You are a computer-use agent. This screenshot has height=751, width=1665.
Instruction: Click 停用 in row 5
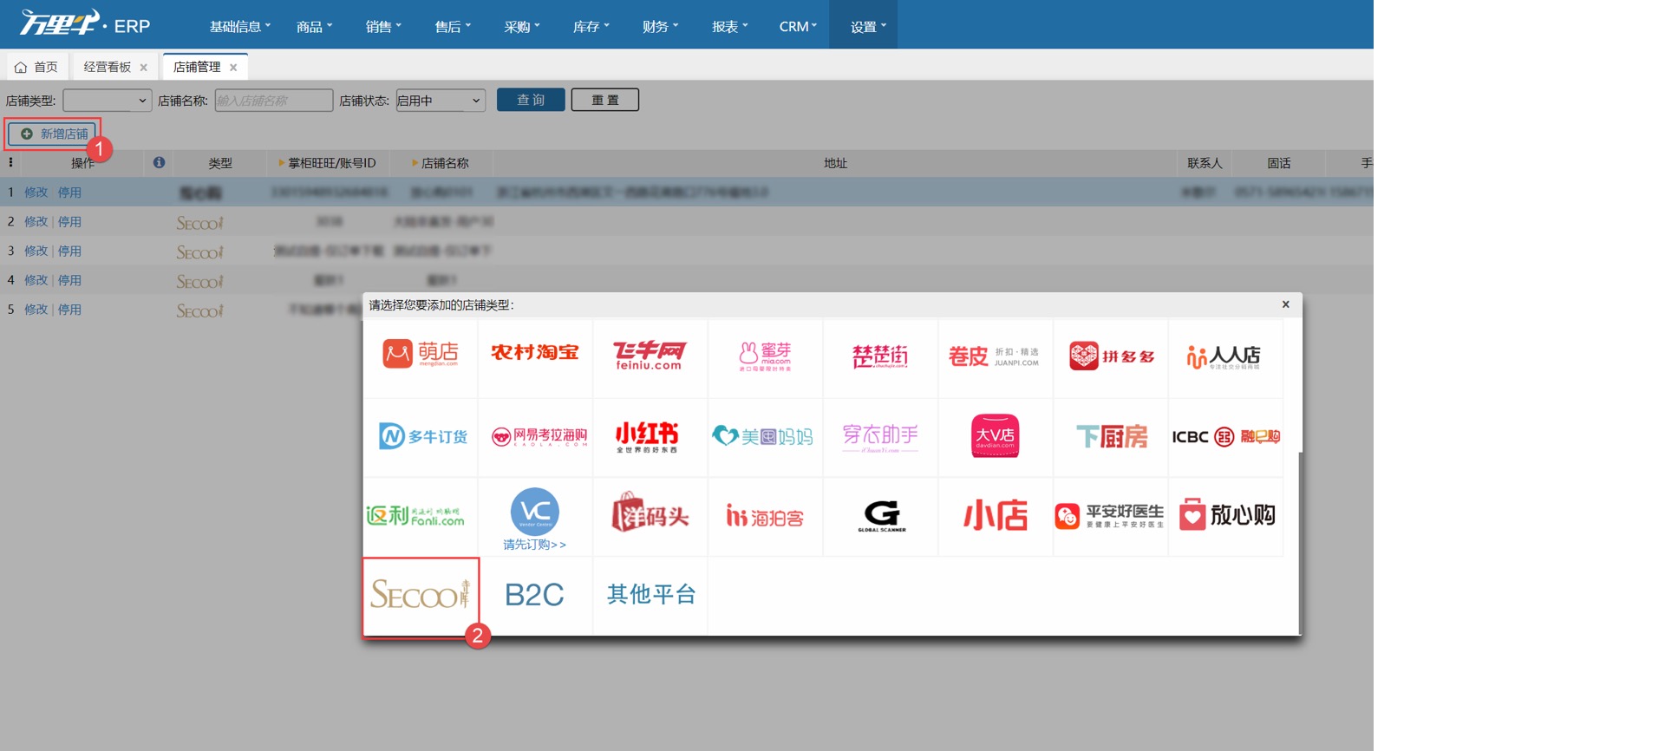tap(69, 310)
